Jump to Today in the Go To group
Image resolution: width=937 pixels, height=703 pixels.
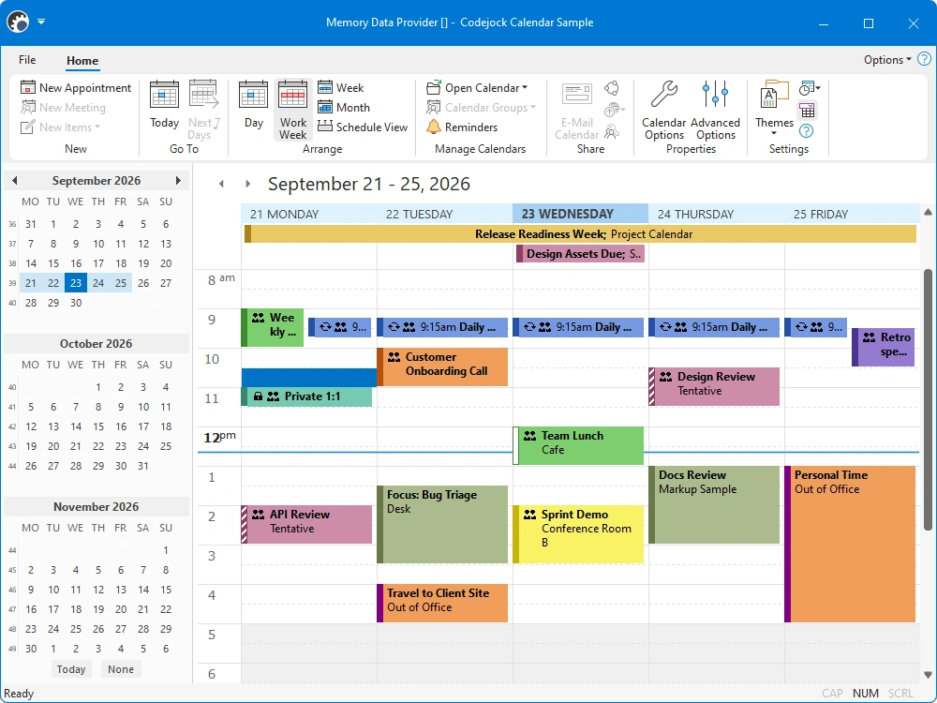tap(164, 105)
